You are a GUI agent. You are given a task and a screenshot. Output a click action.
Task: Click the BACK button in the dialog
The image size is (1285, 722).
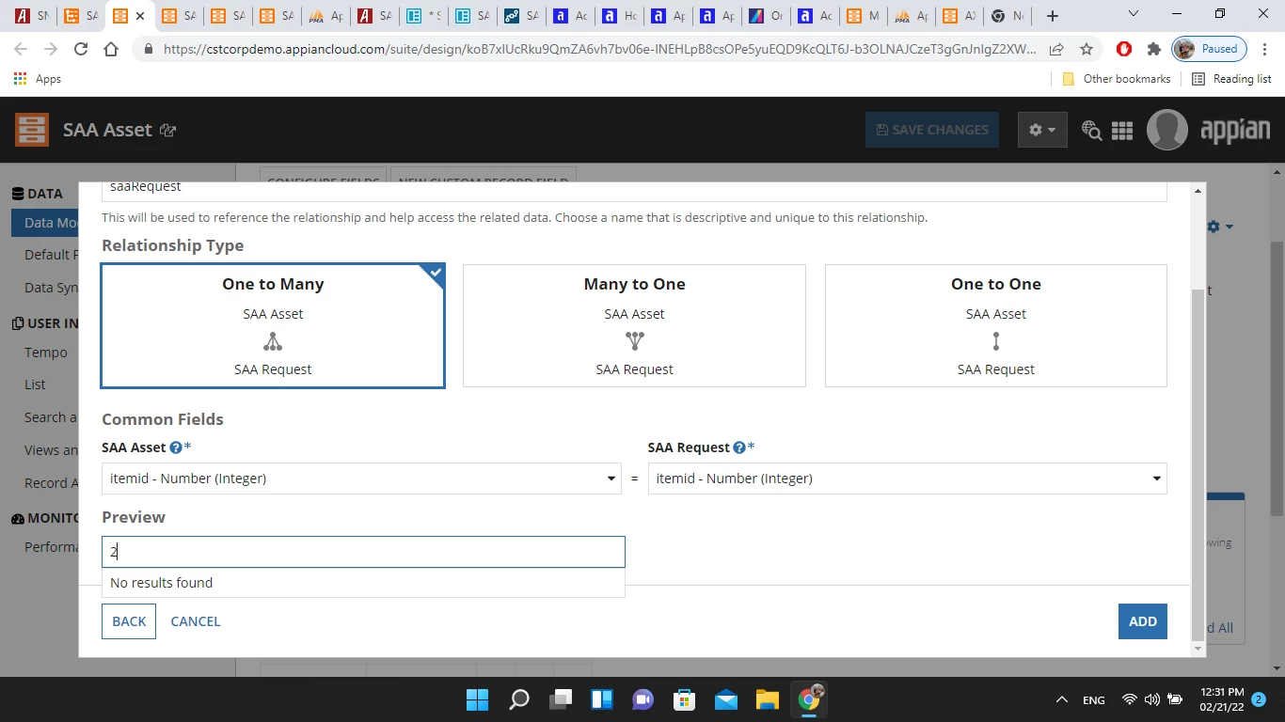coord(129,621)
